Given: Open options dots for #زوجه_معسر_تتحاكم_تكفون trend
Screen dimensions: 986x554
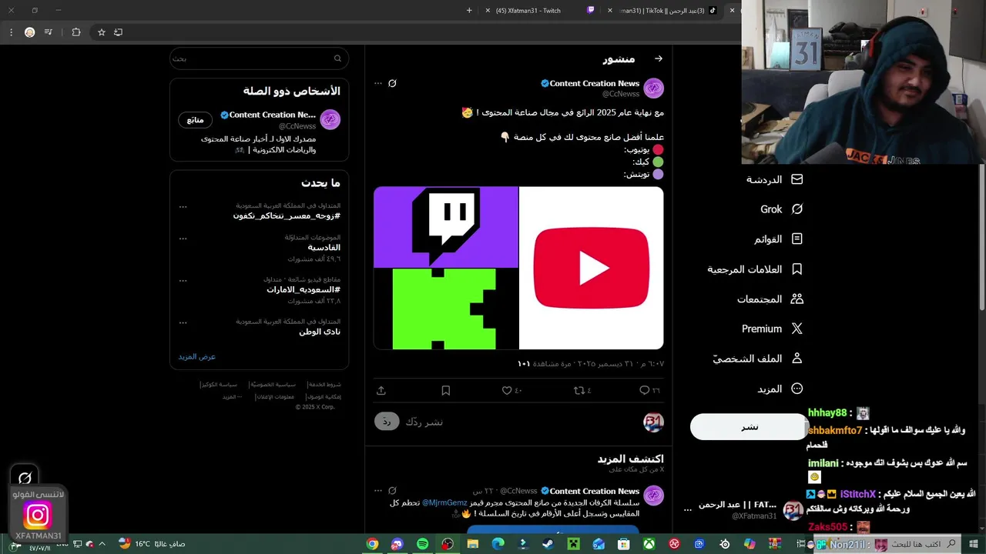Looking at the screenshot, I should pyautogui.click(x=183, y=206).
